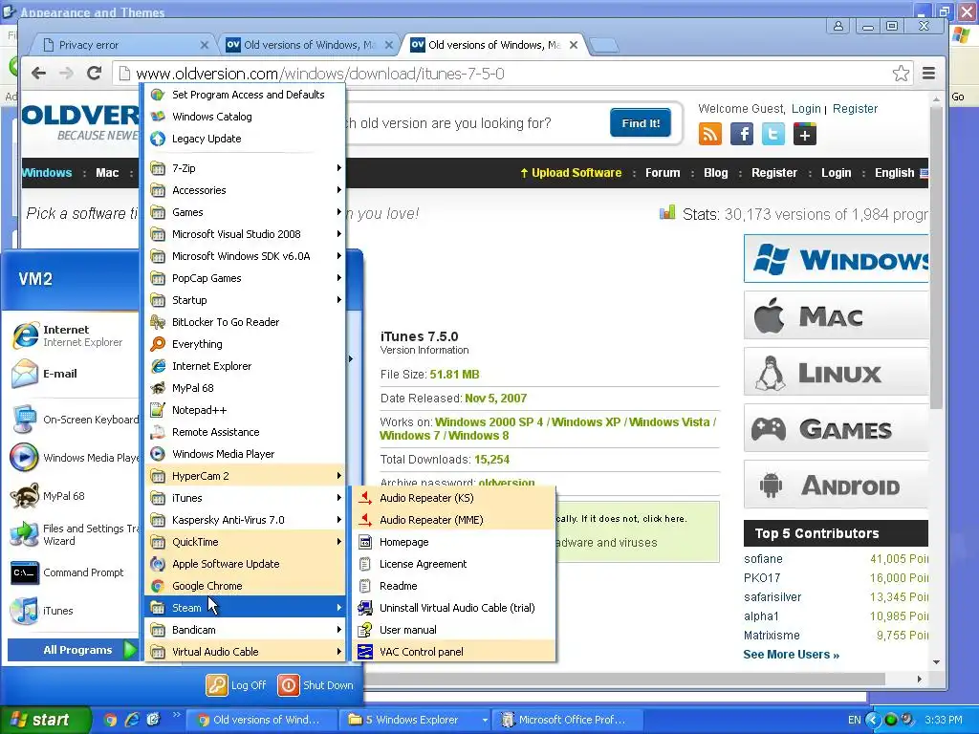
Task: Open Windows Catalog from the programs menu
Action: [x=245, y=117]
